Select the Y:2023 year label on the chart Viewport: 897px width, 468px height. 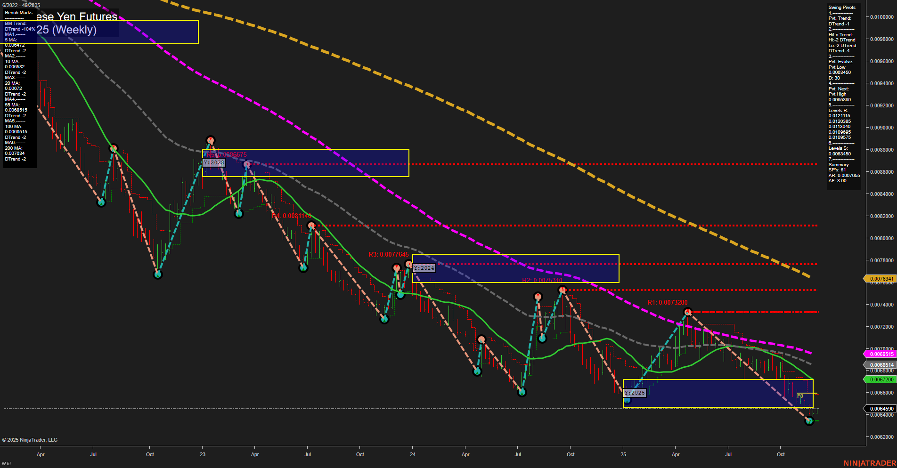[x=214, y=162]
